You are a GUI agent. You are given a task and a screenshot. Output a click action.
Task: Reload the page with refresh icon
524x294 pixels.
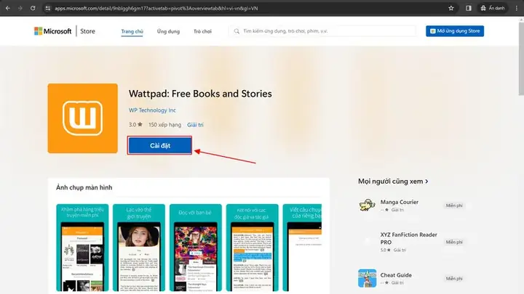[x=33, y=8]
